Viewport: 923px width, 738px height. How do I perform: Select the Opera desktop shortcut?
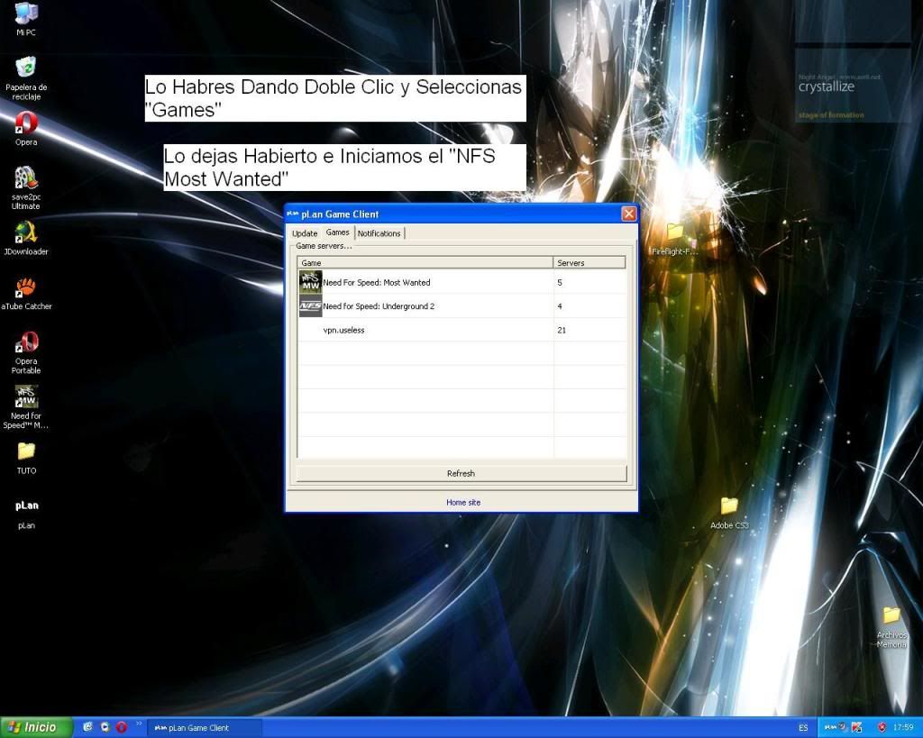[26, 129]
